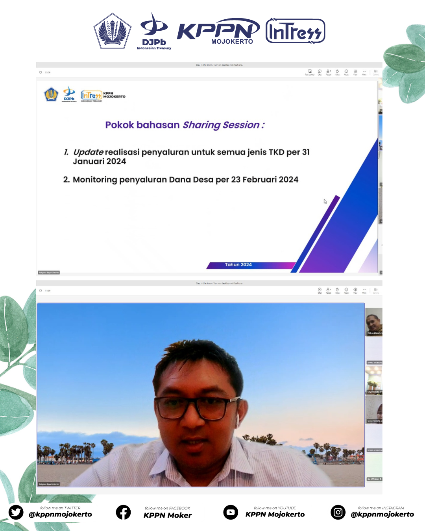Toggle Camera in the lower meeting toolbar
Viewport: 425px width, 531px height.
tap(376, 290)
